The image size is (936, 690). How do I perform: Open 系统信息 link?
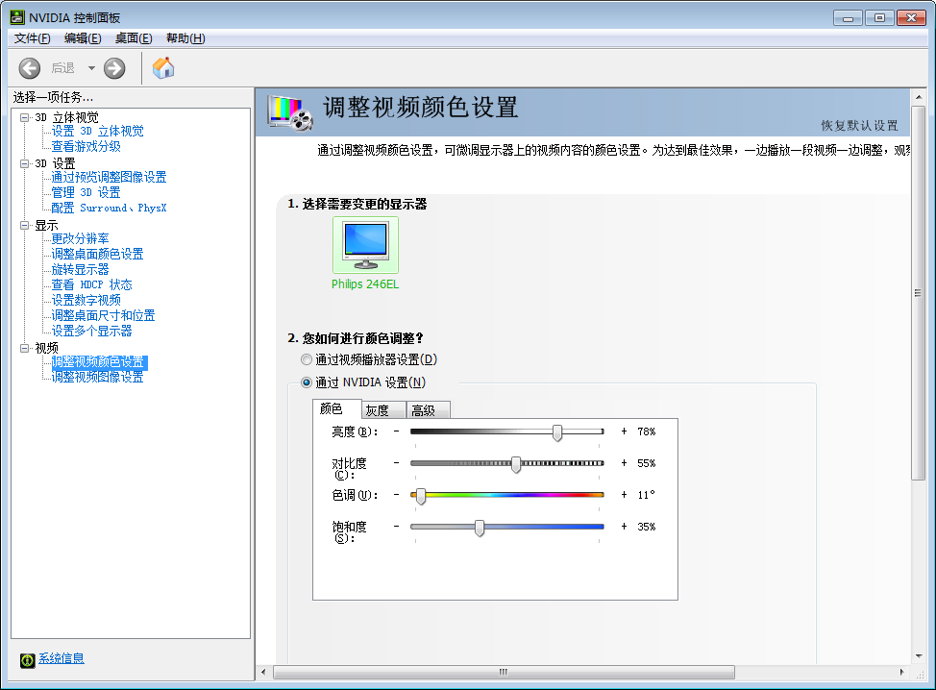click(x=62, y=658)
